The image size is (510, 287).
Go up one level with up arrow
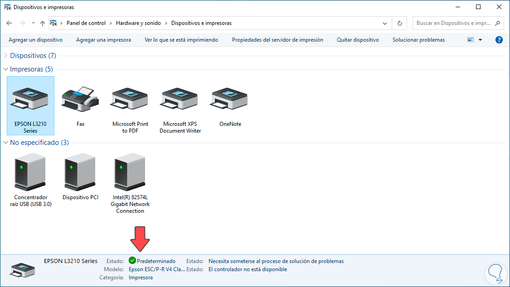click(x=43, y=23)
